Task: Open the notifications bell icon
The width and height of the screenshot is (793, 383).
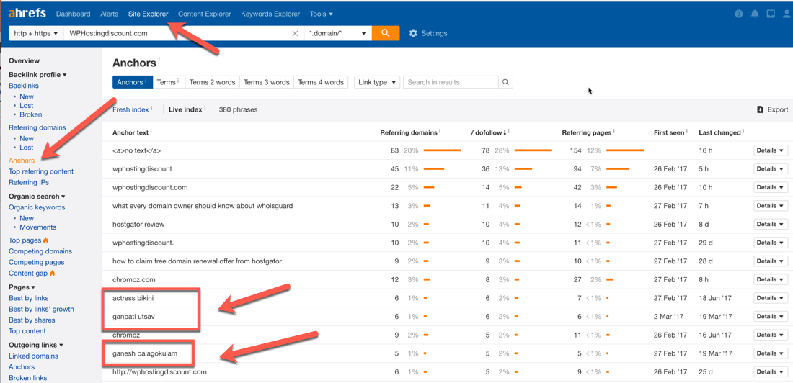Action: click(x=755, y=14)
